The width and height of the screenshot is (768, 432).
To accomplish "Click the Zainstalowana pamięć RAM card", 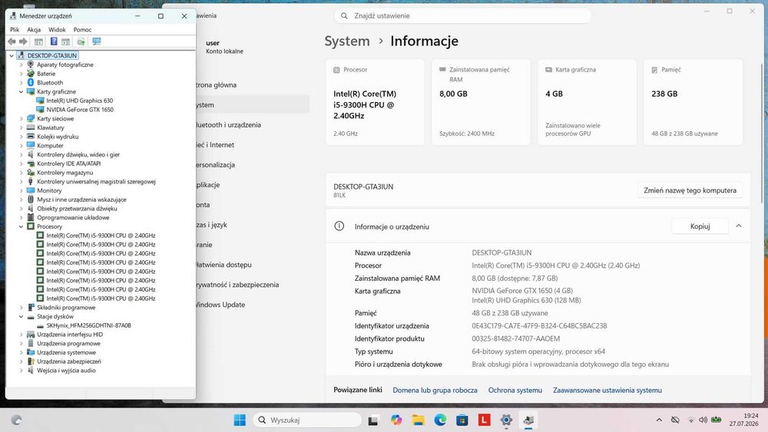I will [481, 102].
